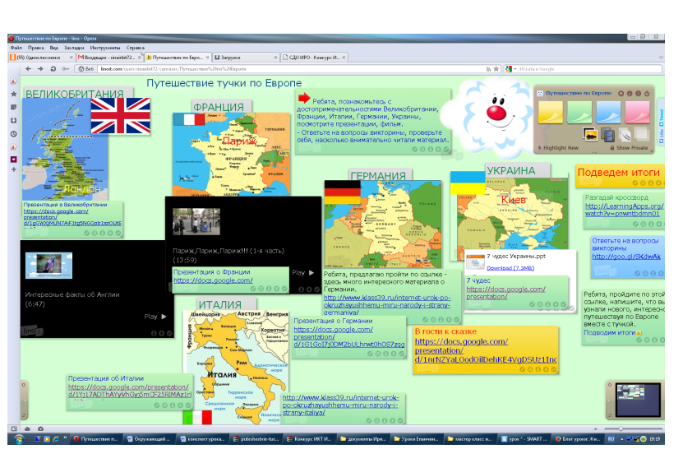Switch to the Загрузки tab

[246, 57]
